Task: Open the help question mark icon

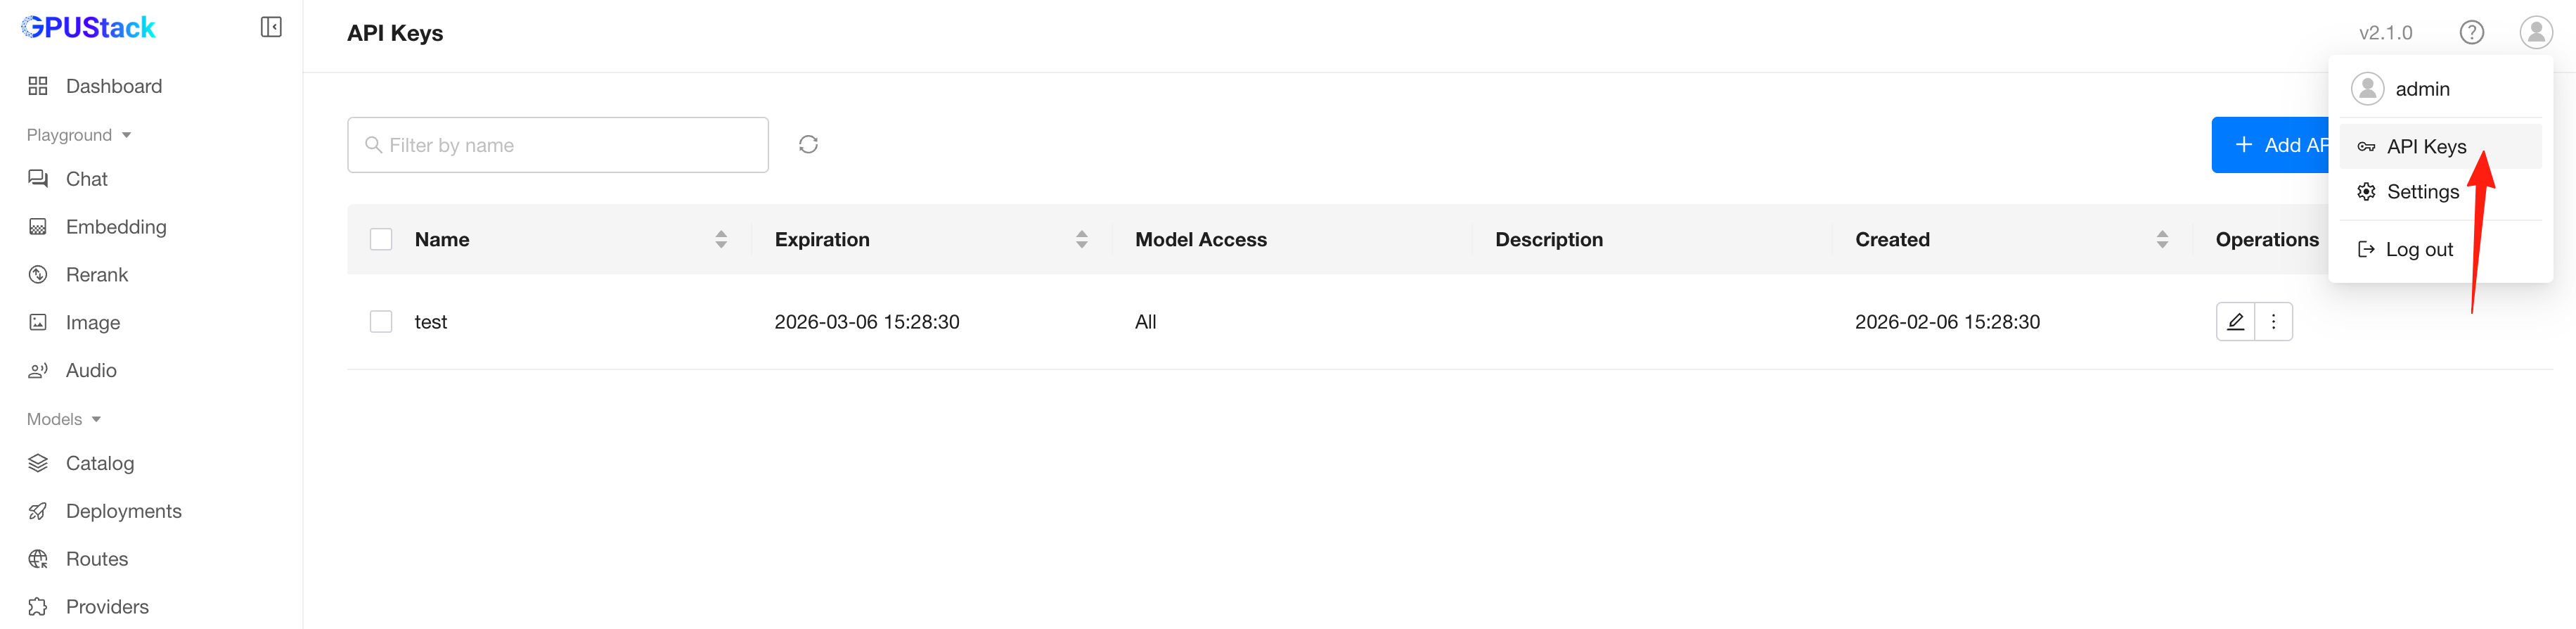Action: pos(2471,33)
